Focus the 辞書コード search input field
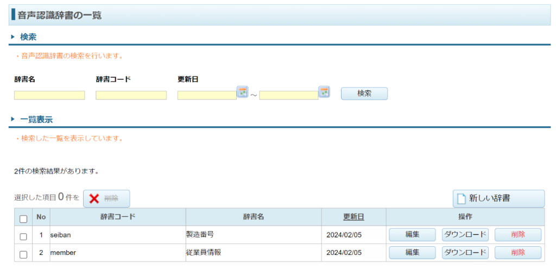 click(x=131, y=96)
